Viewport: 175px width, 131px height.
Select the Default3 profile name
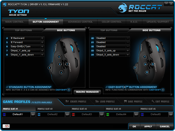click(87, 114)
